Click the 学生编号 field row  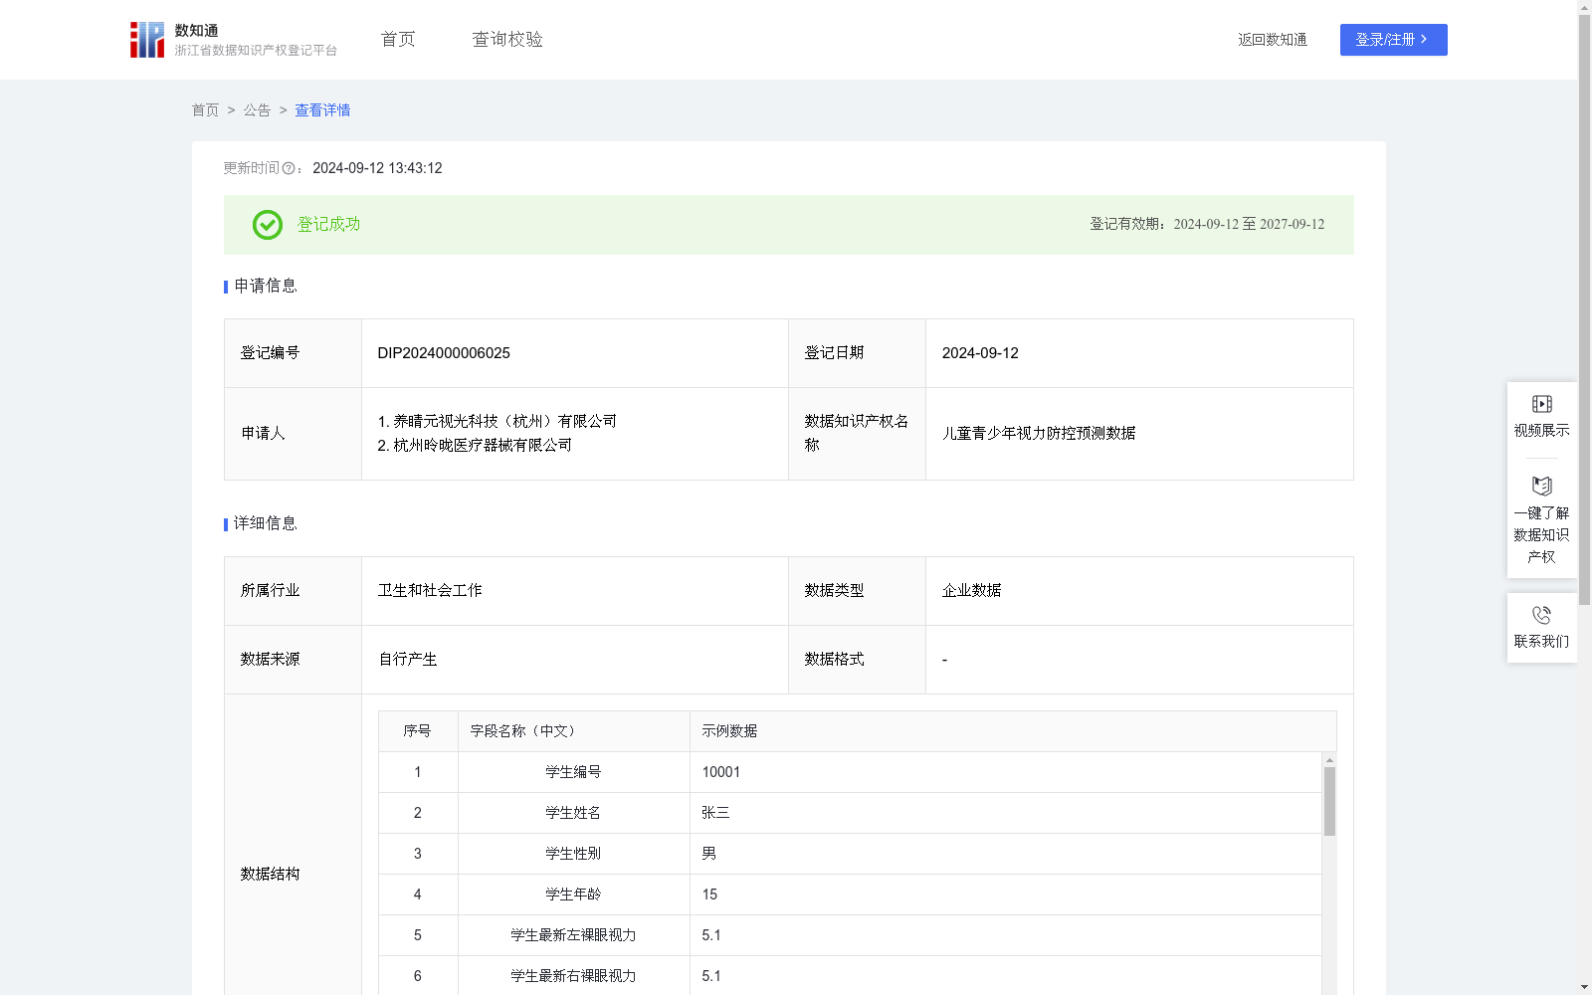[850, 772]
